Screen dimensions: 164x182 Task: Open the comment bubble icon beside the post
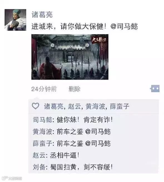click(155, 88)
